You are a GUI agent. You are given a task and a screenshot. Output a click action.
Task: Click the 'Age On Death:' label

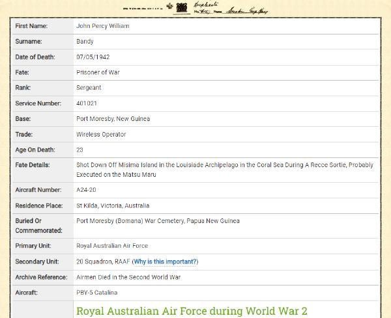click(35, 150)
